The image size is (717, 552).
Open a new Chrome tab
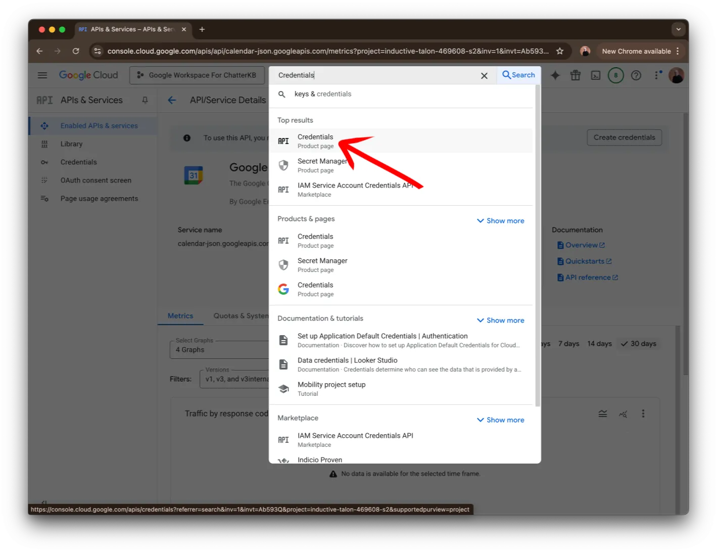coord(202,29)
